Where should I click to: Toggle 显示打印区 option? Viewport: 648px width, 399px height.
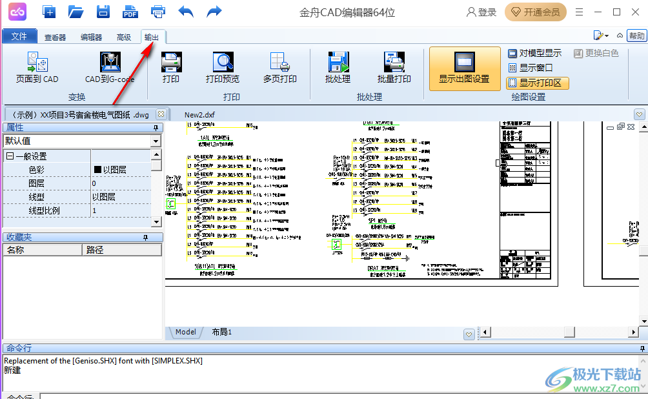click(538, 83)
